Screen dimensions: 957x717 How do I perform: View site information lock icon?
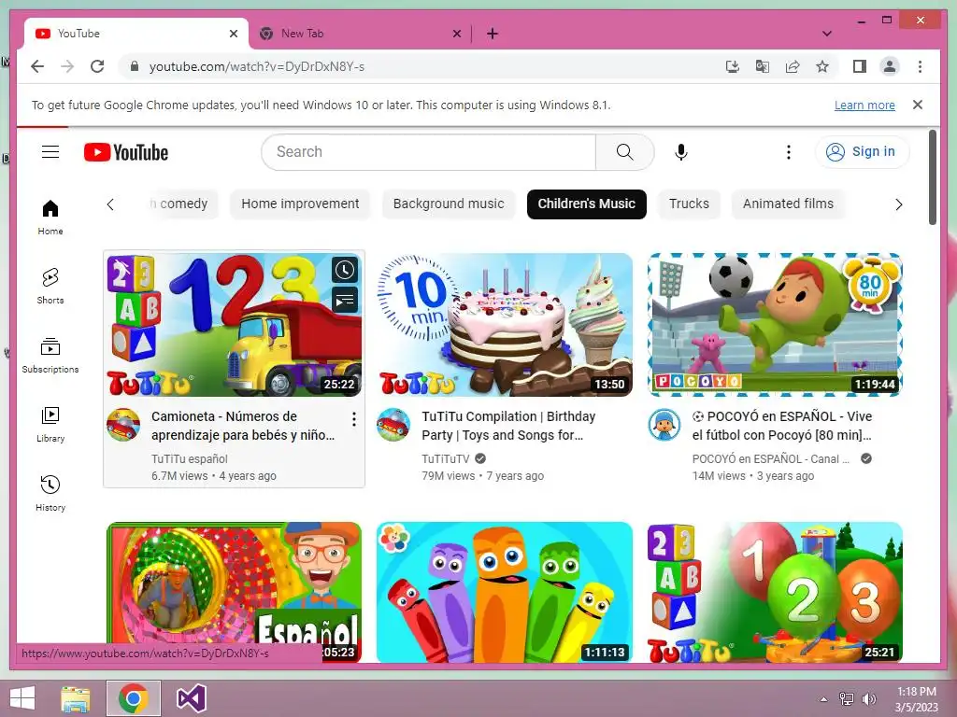pos(135,66)
